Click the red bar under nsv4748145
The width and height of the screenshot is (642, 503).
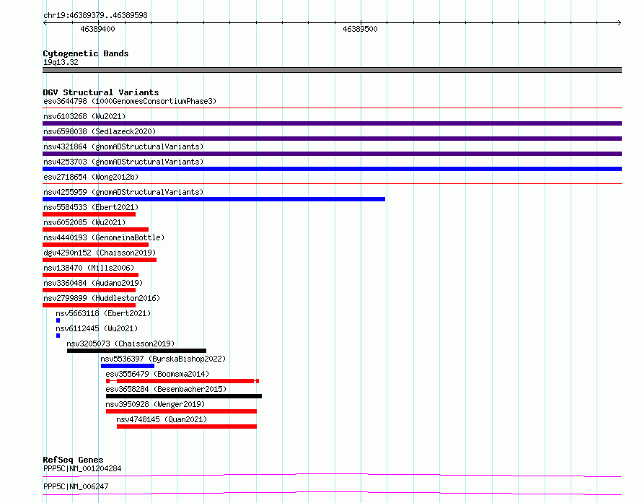[x=187, y=427]
